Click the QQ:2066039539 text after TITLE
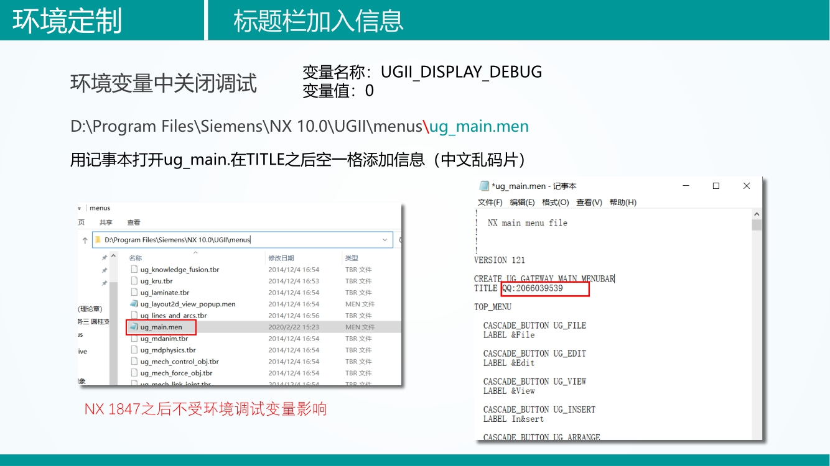The image size is (830, 466). tap(533, 288)
